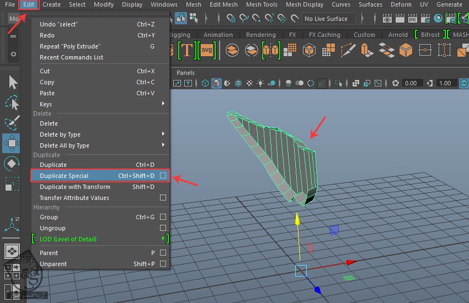Toggle textured display checker icon
The image size is (469, 303).
tap(249, 83)
